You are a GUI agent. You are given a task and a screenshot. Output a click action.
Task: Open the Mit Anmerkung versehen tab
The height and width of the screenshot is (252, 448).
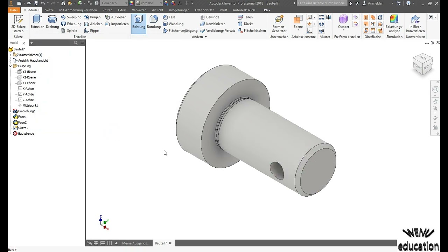[78, 10]
